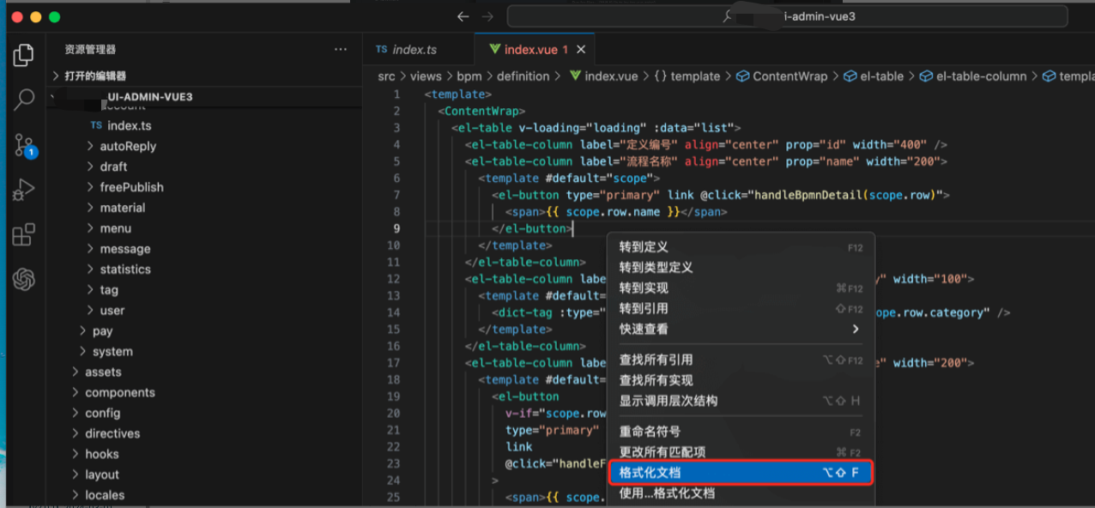Choose 查找所有实现 from the context menu
1095x508 pixels.
click(741, 381)
